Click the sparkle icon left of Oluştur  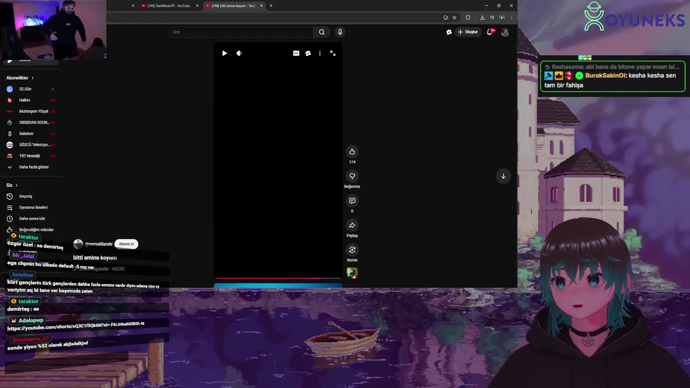click(448, 32)
